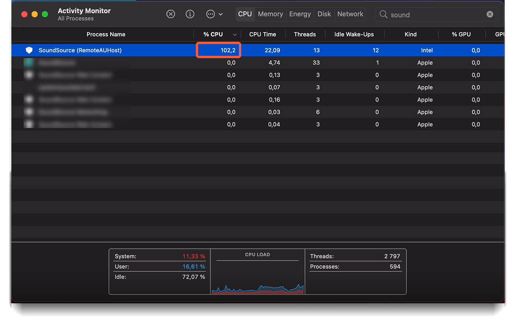The height and width of the screenshot is (326, 516).
Task: Select the row with CPU Time 0,13
Action: click(258, 75)
